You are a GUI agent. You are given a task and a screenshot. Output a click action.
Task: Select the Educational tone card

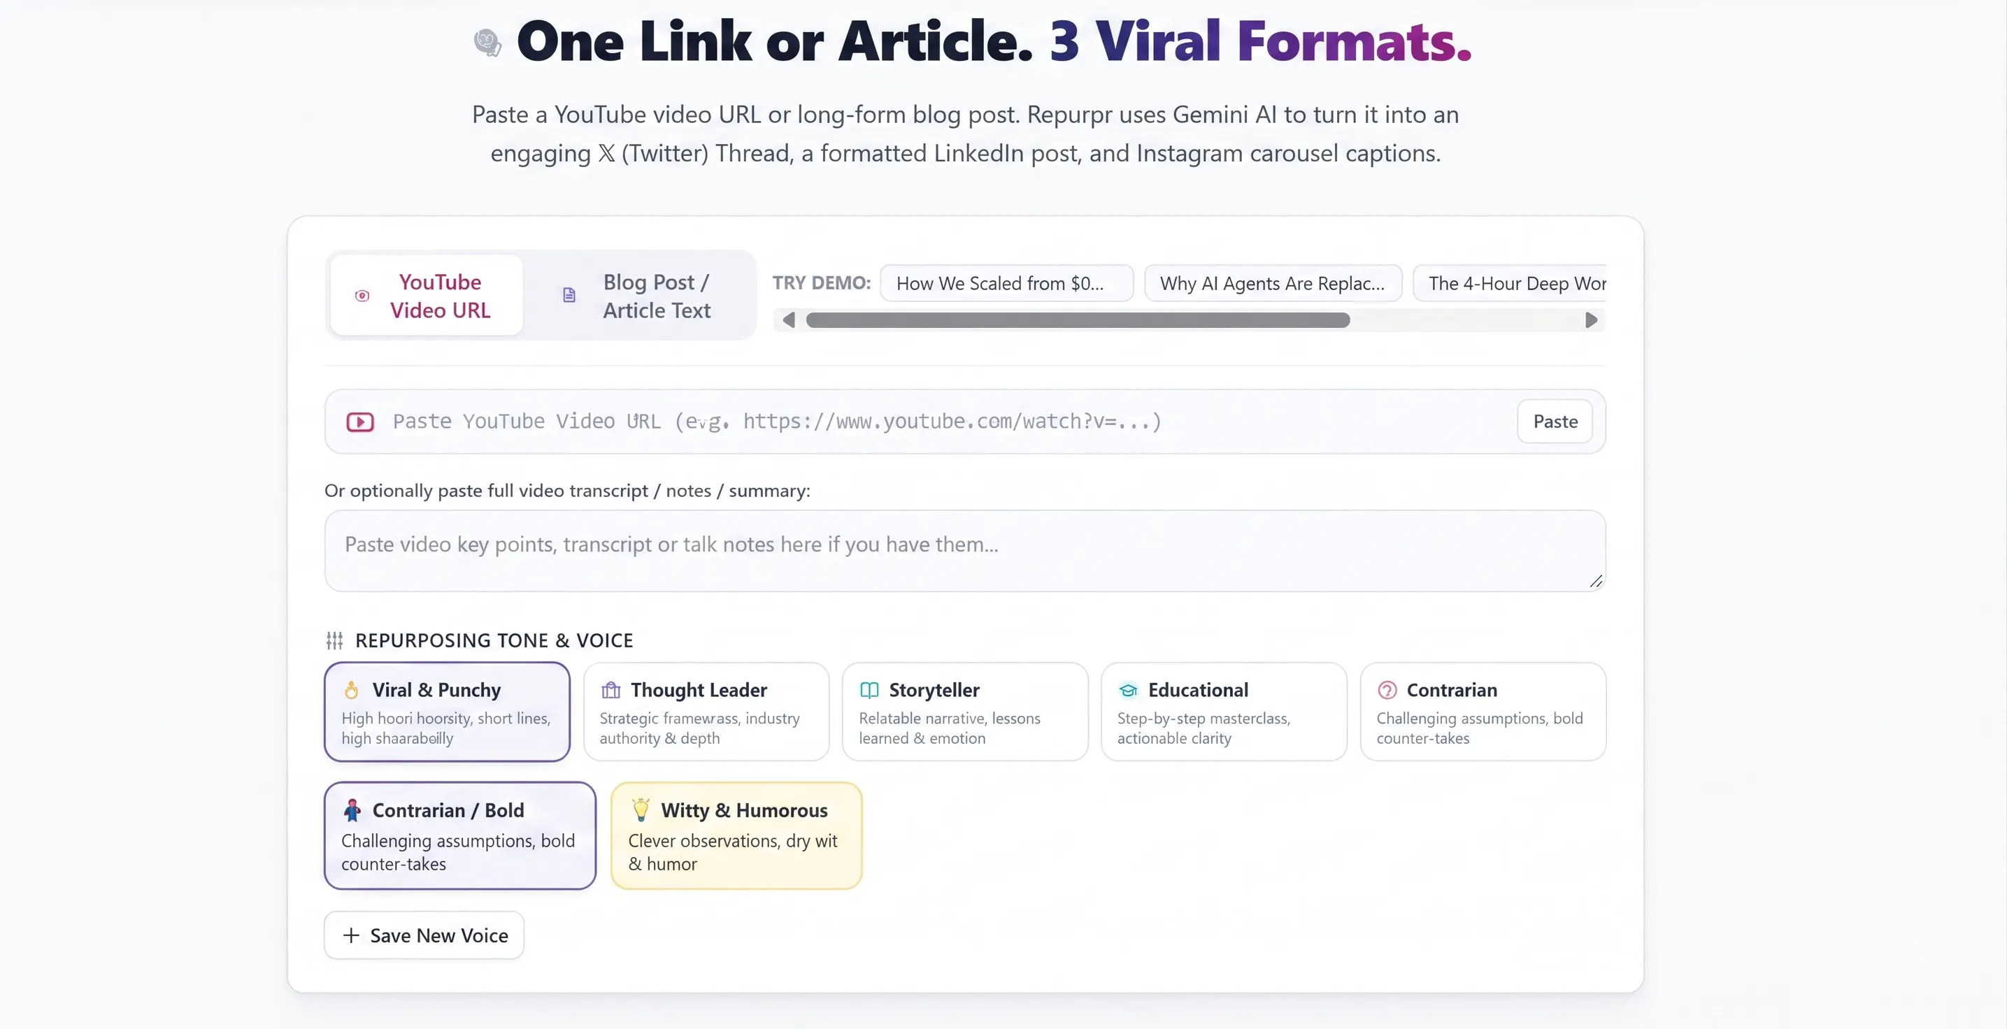(x=1223, y=711)
